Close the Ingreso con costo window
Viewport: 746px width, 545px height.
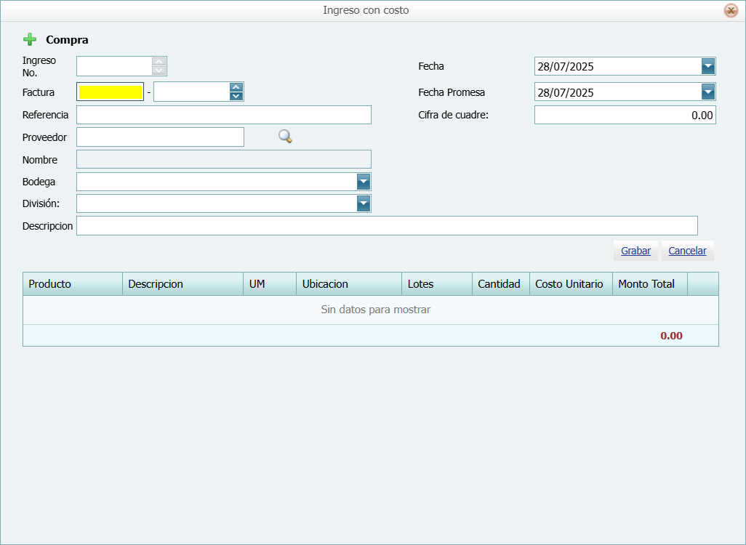731,11
